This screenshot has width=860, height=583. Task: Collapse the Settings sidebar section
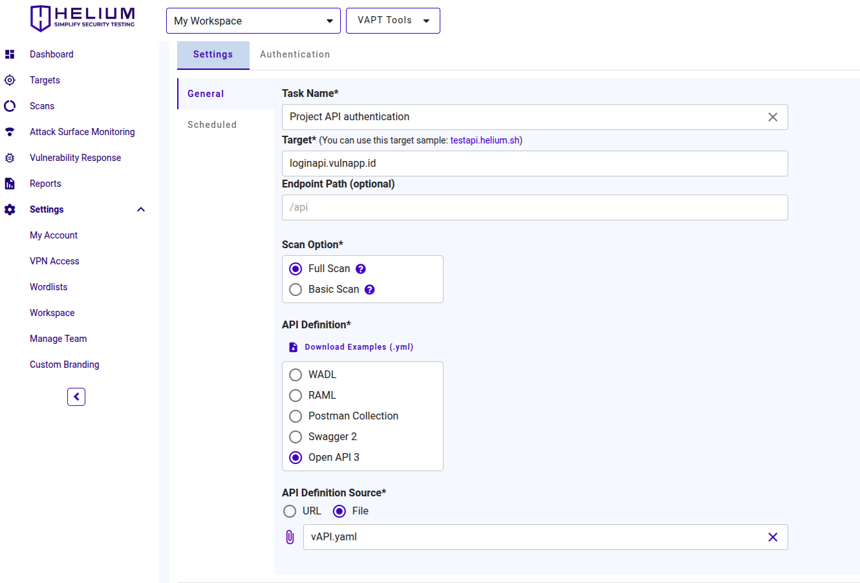[141, 209]
